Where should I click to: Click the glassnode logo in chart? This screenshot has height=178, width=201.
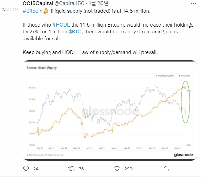pyautogui.click(x=183, y=155)
